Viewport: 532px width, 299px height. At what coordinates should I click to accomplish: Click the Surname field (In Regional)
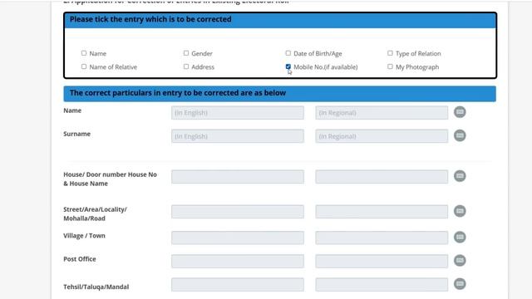[x=382, y=136]
